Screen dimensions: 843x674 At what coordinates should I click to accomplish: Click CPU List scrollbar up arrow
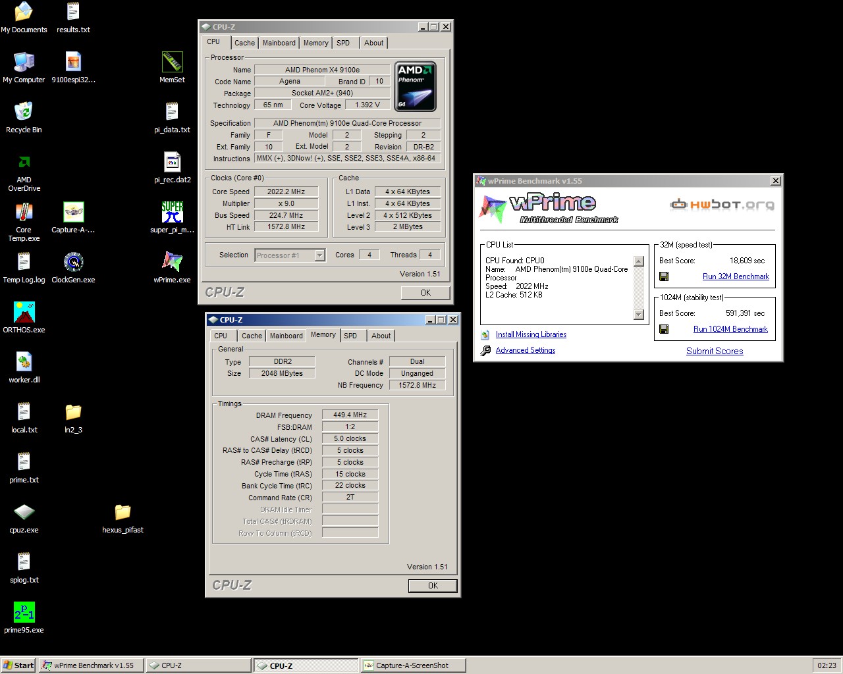coord(638,261)
